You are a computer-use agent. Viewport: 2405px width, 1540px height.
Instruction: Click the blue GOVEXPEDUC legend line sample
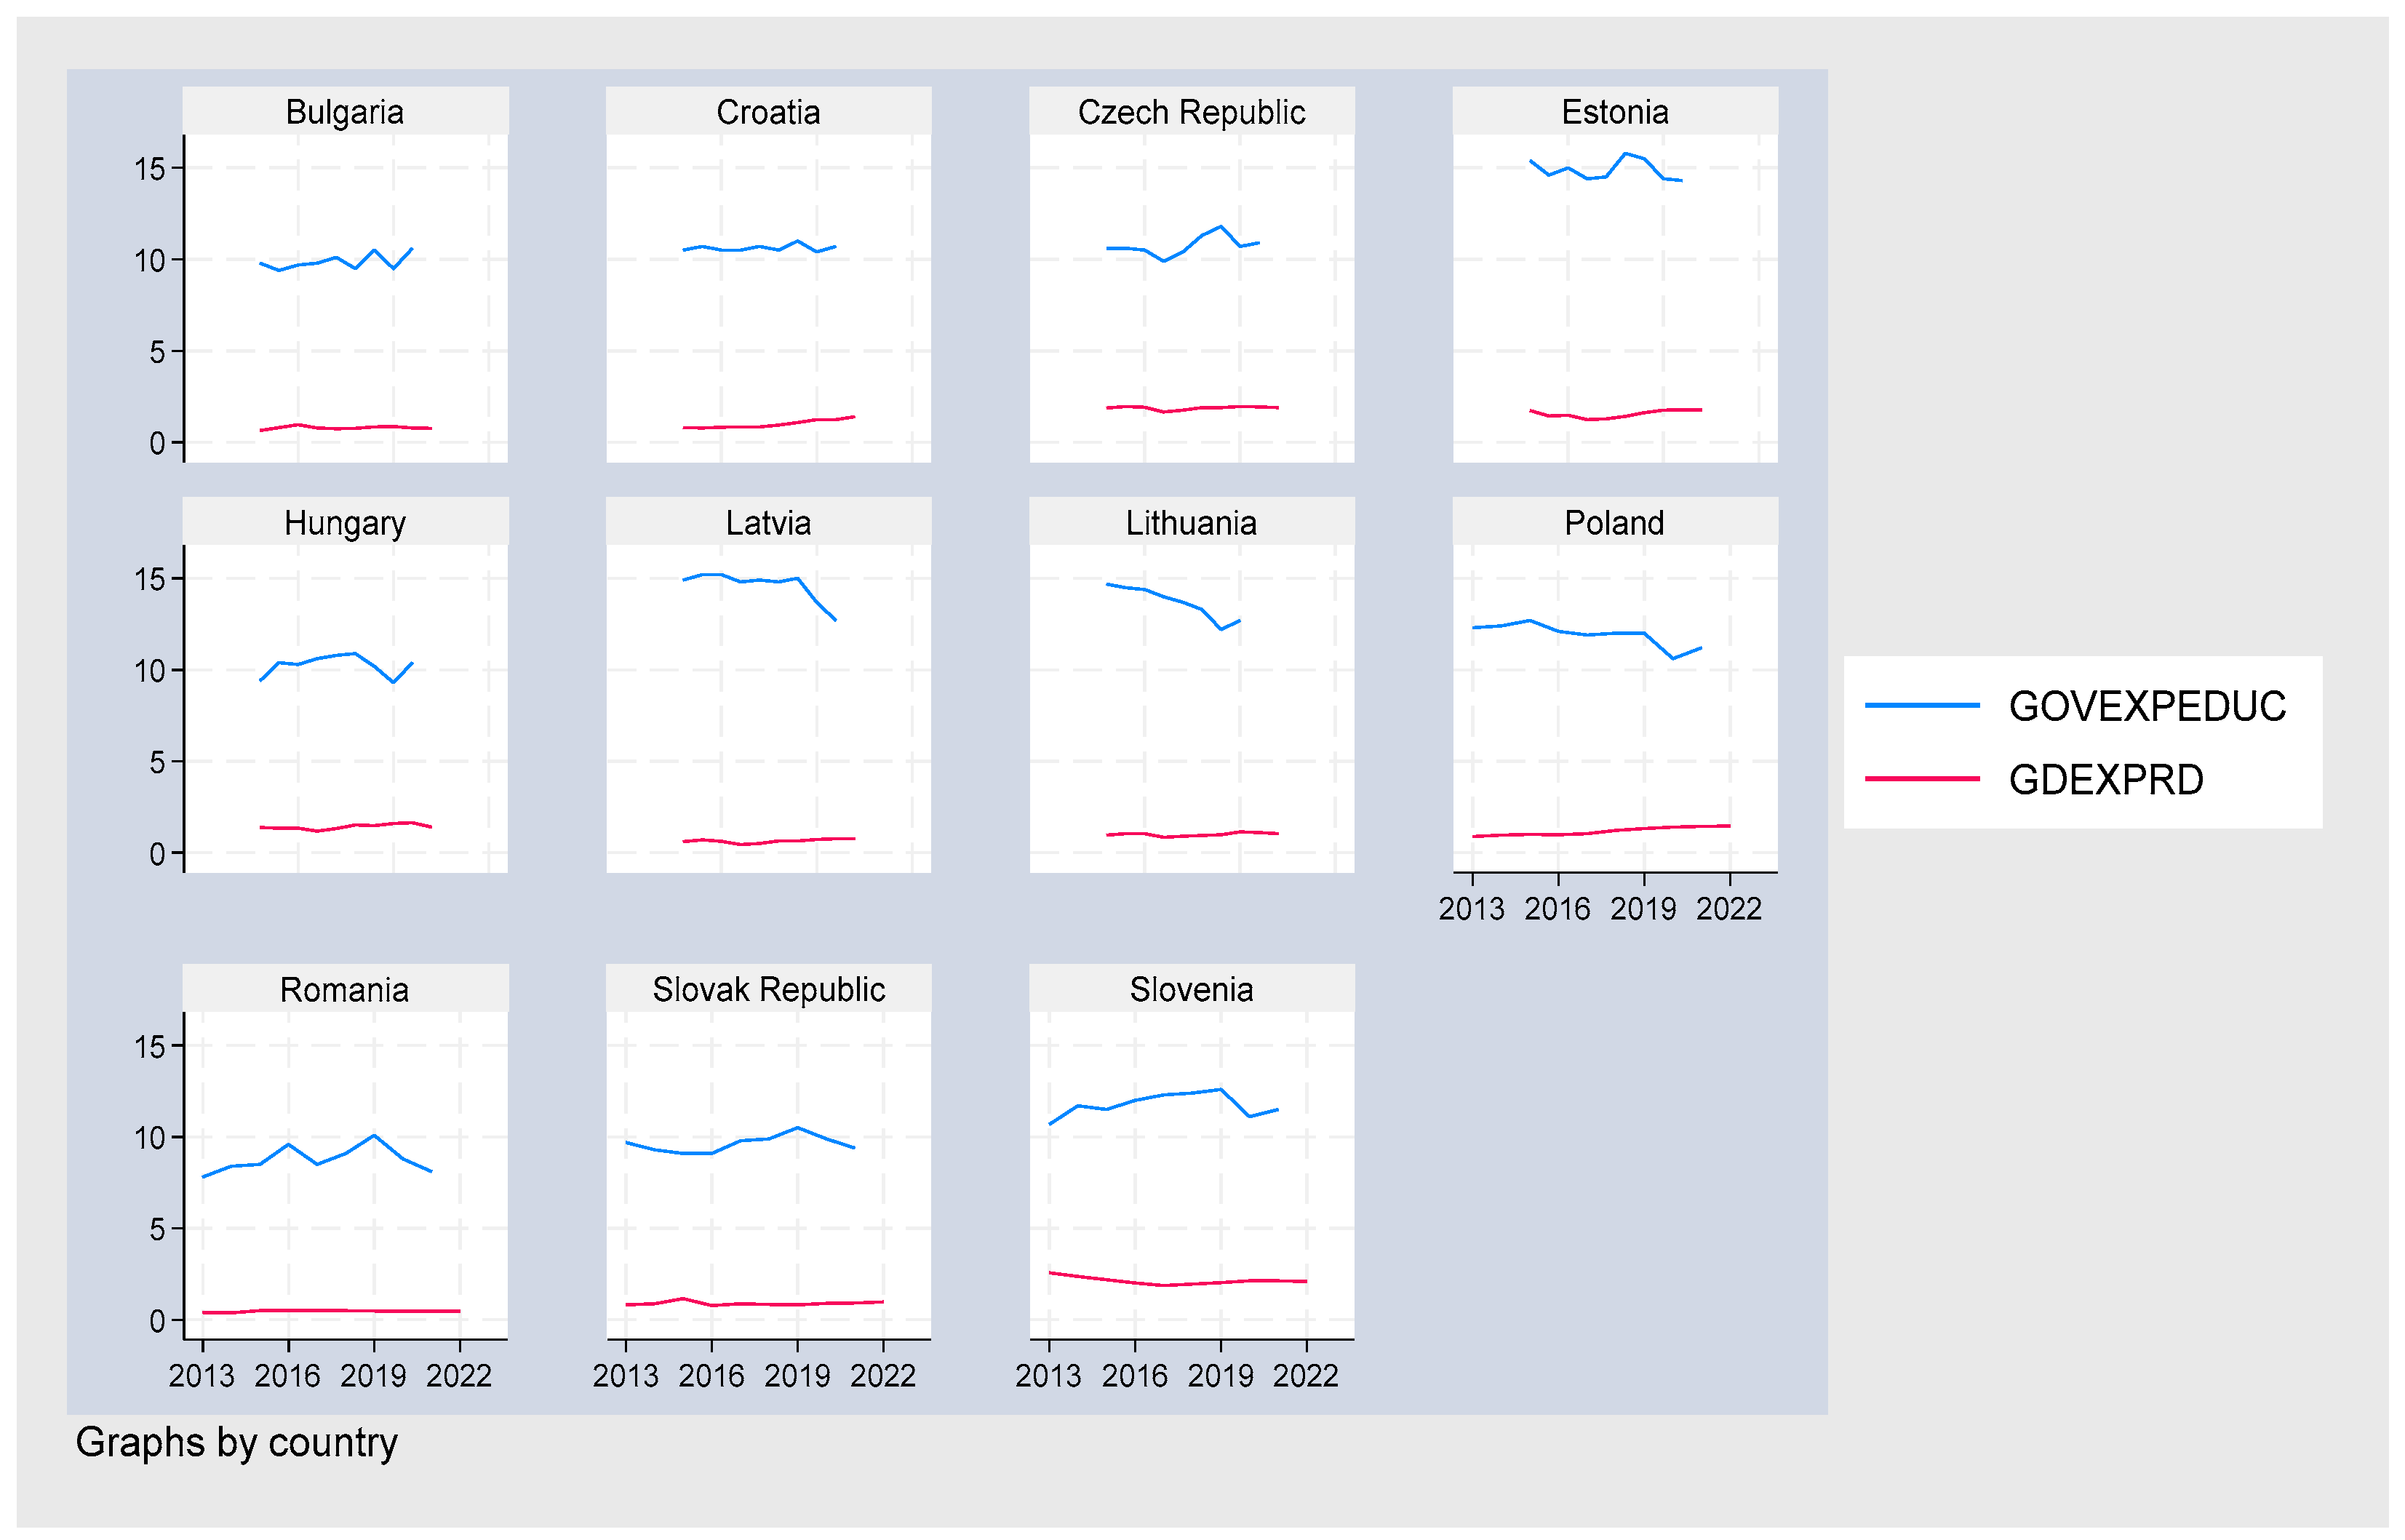pyautogui.click(x=1921, y=706)
